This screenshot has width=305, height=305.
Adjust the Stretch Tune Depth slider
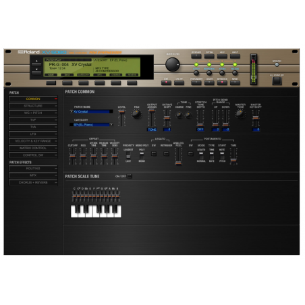point(200,117)
